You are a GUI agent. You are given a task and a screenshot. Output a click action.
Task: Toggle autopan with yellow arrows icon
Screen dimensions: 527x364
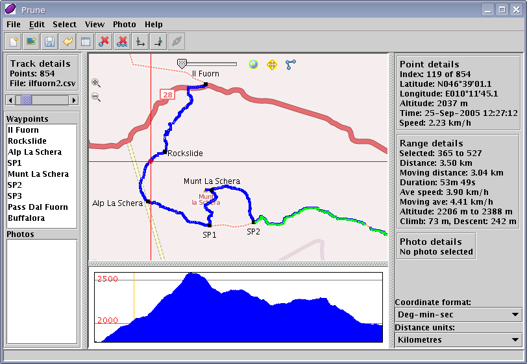click(272, 64)
